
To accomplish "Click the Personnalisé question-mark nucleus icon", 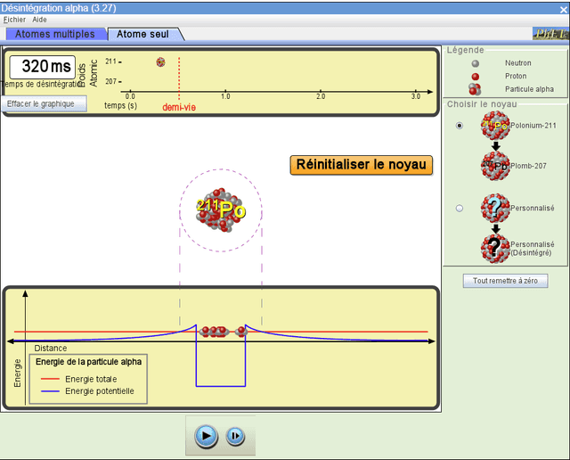I will click(495, 208).
